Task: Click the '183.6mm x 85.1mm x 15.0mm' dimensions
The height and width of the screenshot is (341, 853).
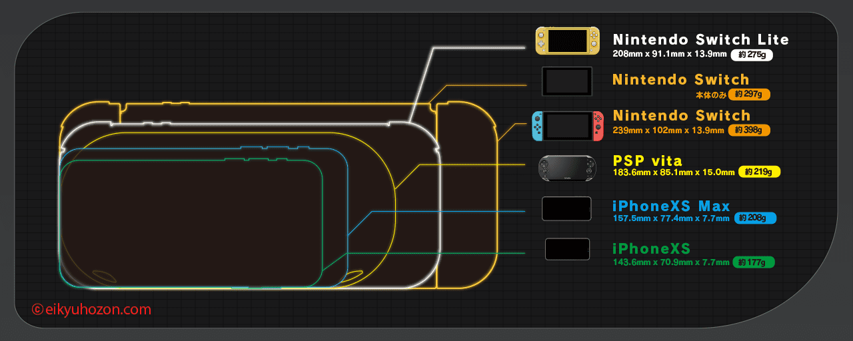Action: pyautogui.click(x=674, y=172)
